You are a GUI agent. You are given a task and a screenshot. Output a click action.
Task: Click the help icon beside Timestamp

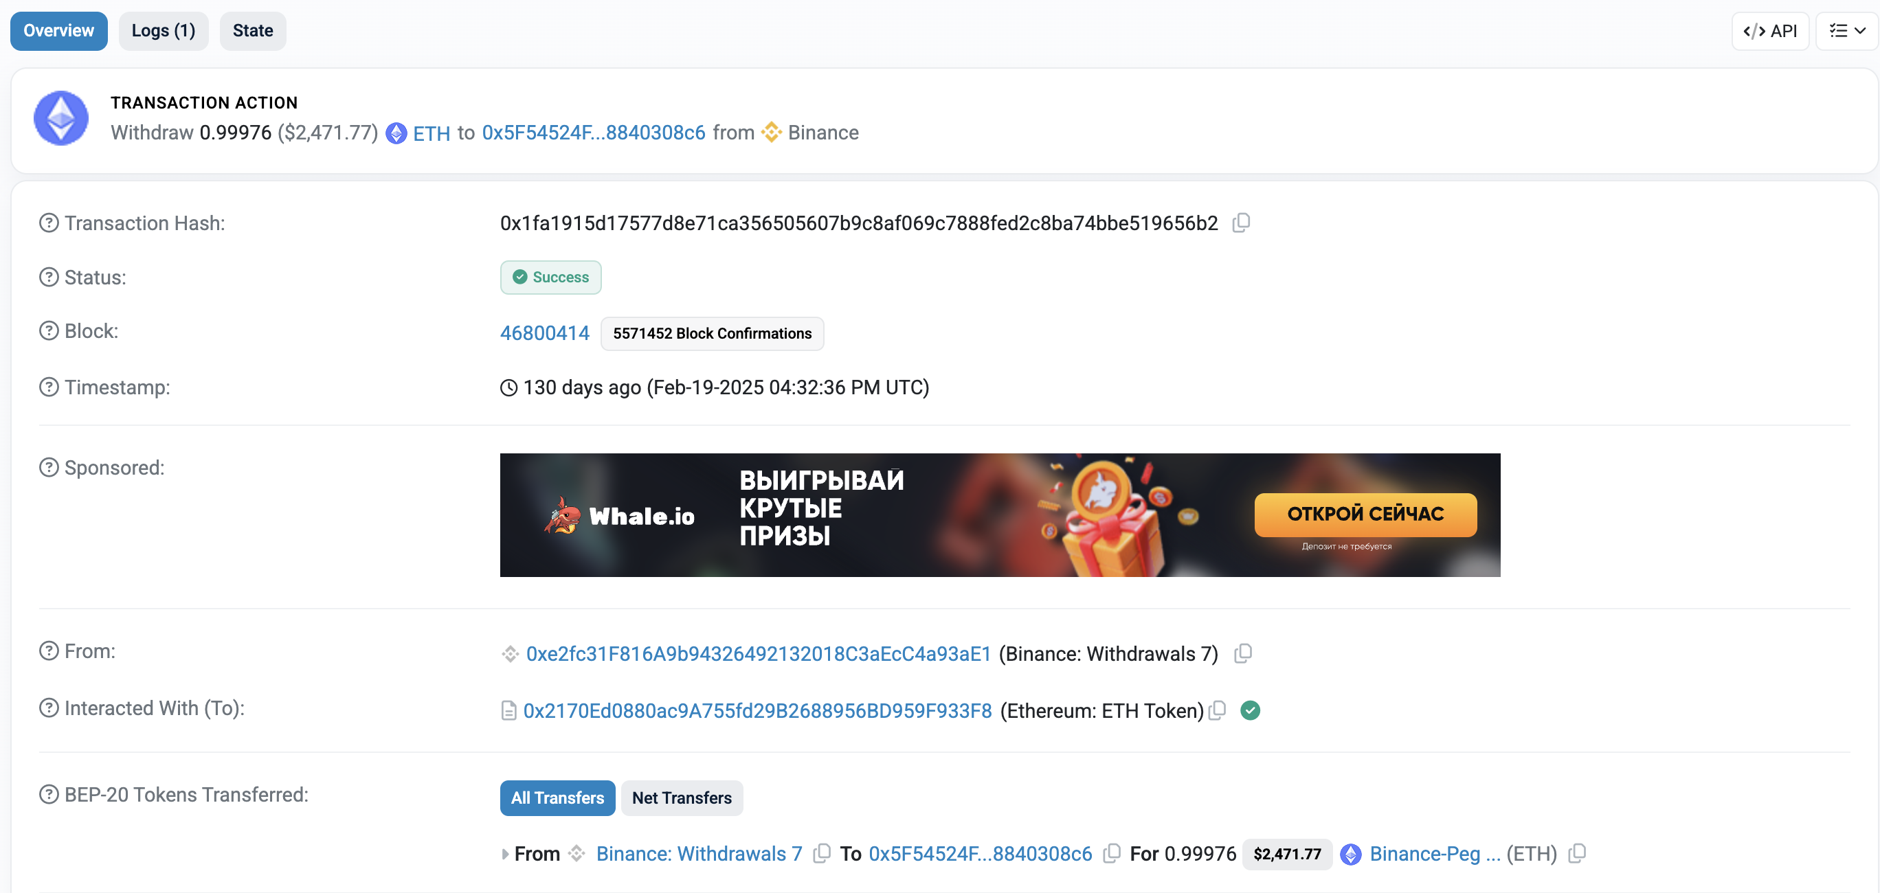click(x=49, y=387)
